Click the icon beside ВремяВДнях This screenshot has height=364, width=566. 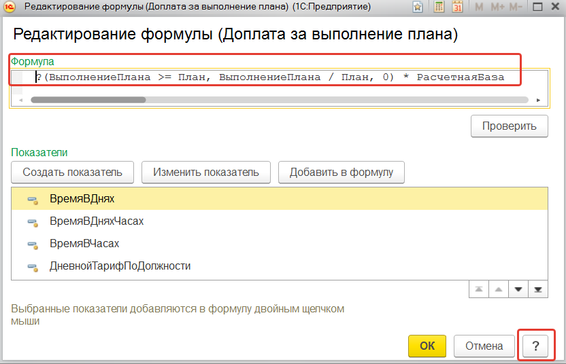(x=33, y=200)
